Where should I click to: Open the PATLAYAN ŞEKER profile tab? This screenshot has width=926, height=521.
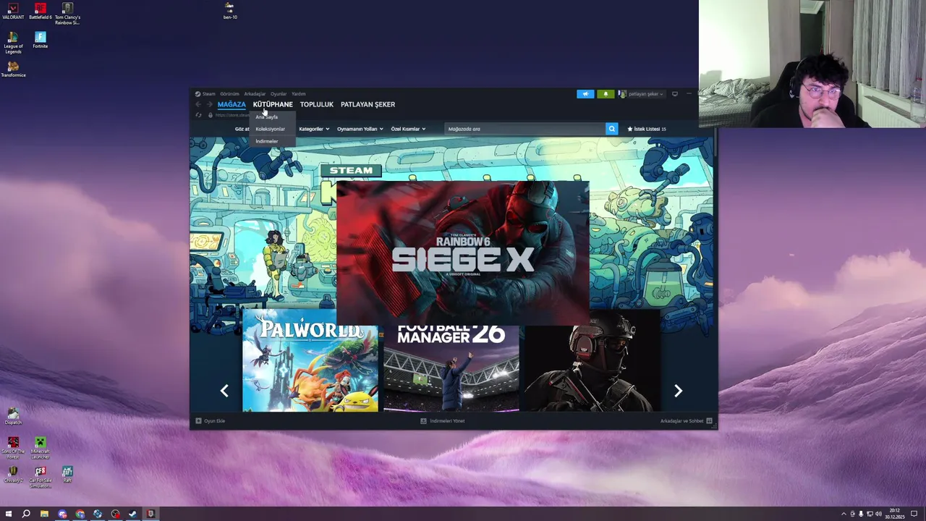tap(368, 104)
